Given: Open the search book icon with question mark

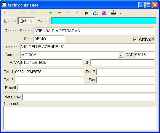Looking at the screenshot, I should 95,13.
